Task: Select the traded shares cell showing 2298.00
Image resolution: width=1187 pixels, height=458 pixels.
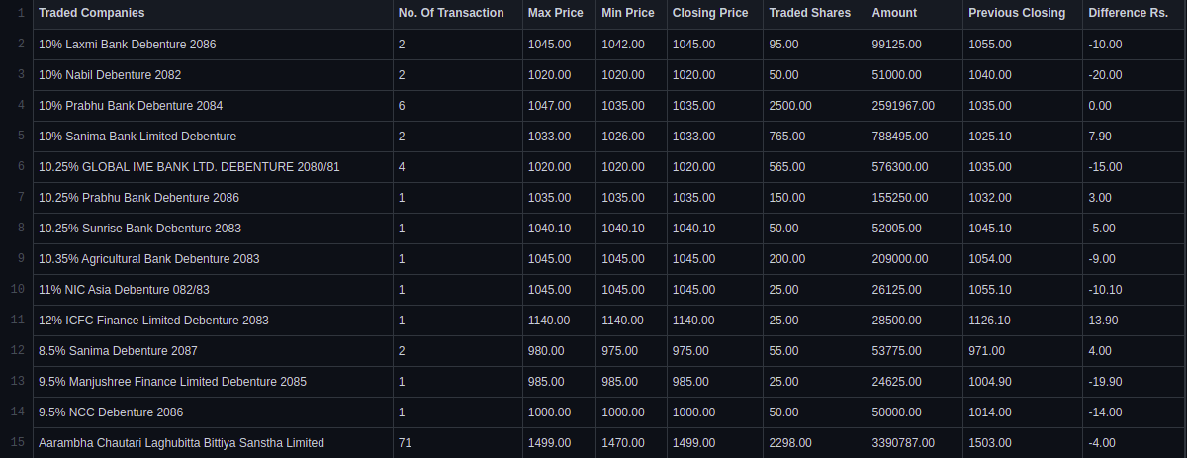Action: [x=813, y=443]
